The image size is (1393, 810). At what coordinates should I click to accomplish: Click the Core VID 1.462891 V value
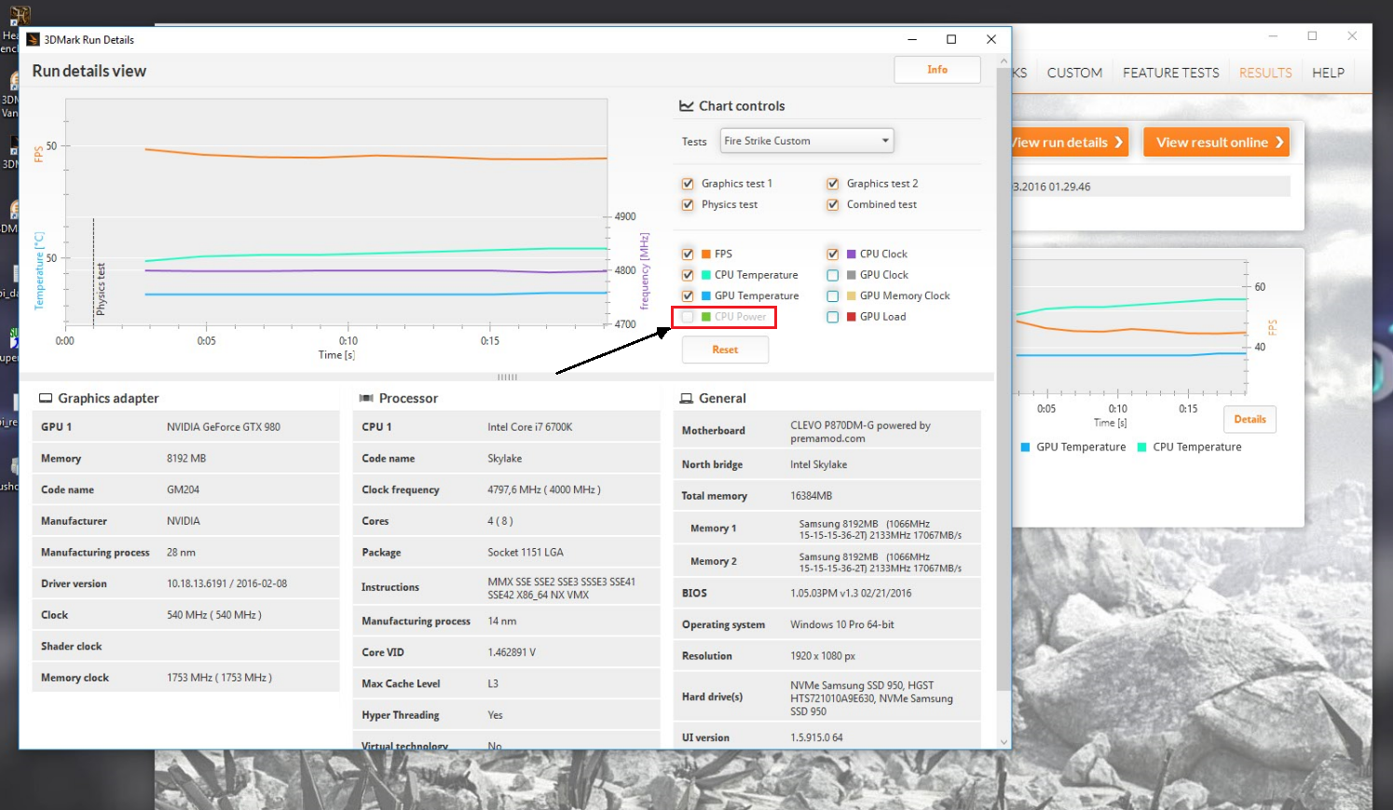point(512,652)
